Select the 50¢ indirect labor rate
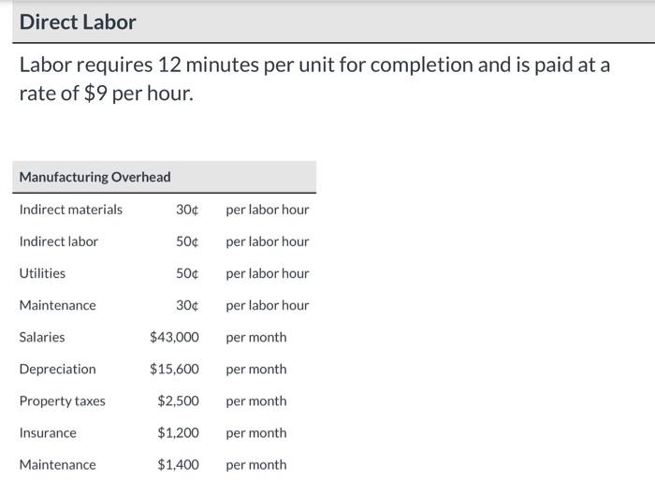The height and width of the screenshot is (495, 655). point(187,241)
